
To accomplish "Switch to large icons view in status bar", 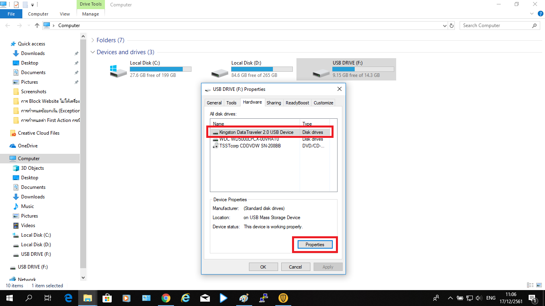I will pyautogui.click(x=539, y=285).
